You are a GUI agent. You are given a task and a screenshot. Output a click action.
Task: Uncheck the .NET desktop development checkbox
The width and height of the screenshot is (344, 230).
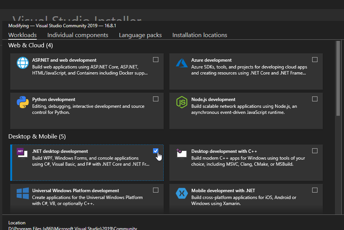(156, 151)
